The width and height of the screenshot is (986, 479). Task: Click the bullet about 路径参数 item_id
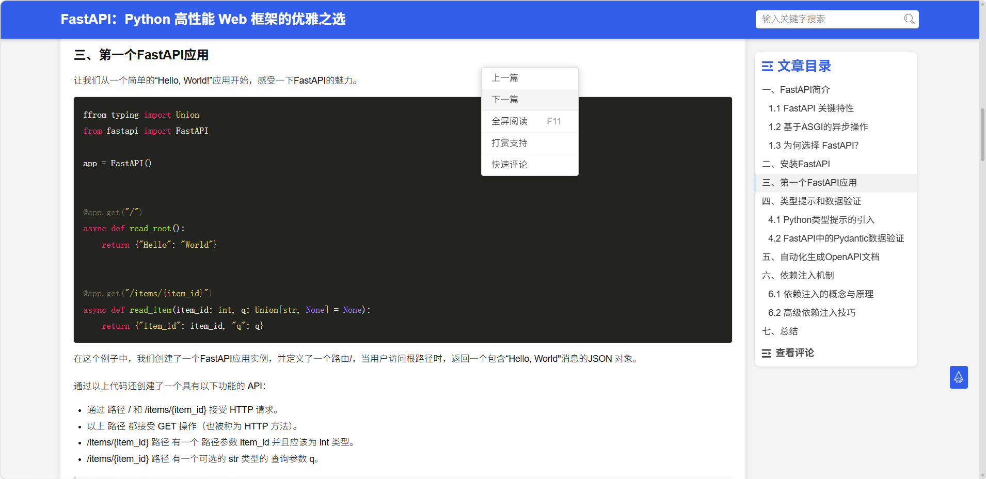[221, 442]
